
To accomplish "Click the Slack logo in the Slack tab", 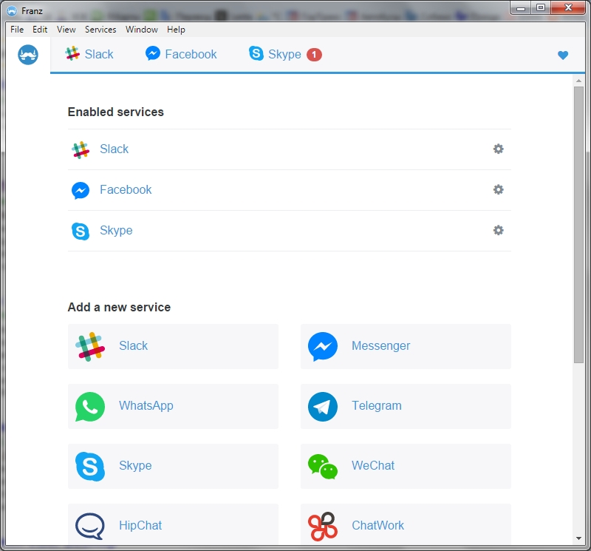I will tap(72, 53).
